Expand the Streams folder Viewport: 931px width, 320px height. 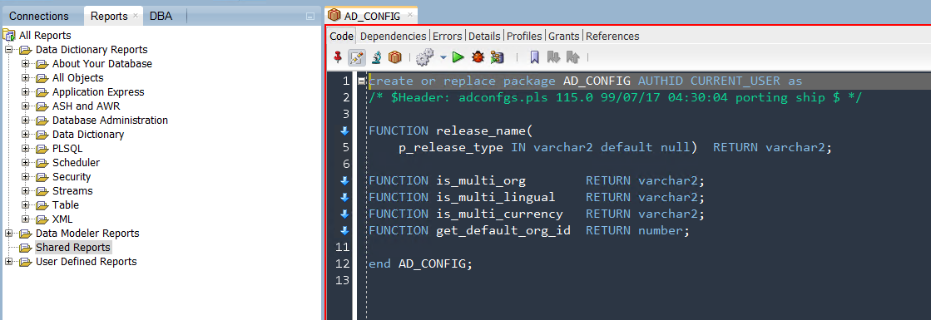coord(25,190)
